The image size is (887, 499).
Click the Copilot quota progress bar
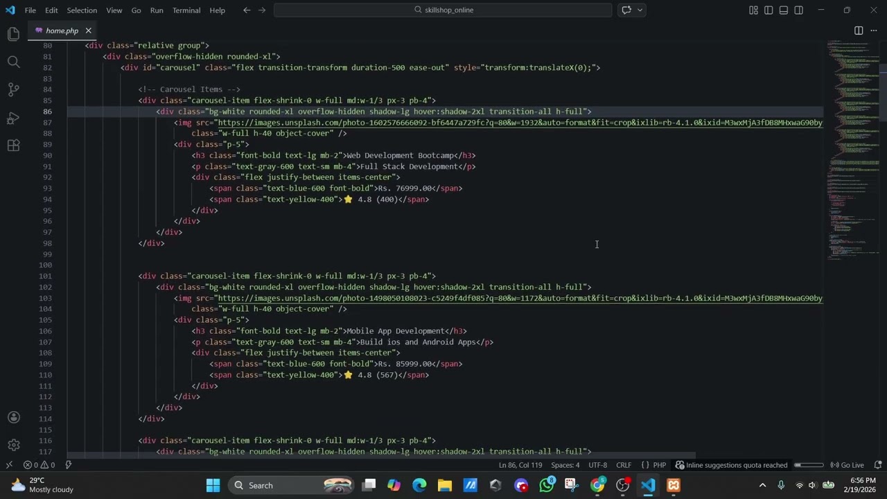click(809, 465)
